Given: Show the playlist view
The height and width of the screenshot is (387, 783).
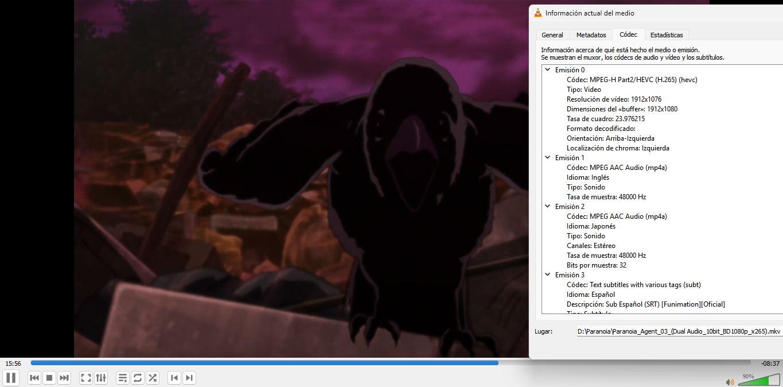Looking at the screenshot, I should [123, 378].
